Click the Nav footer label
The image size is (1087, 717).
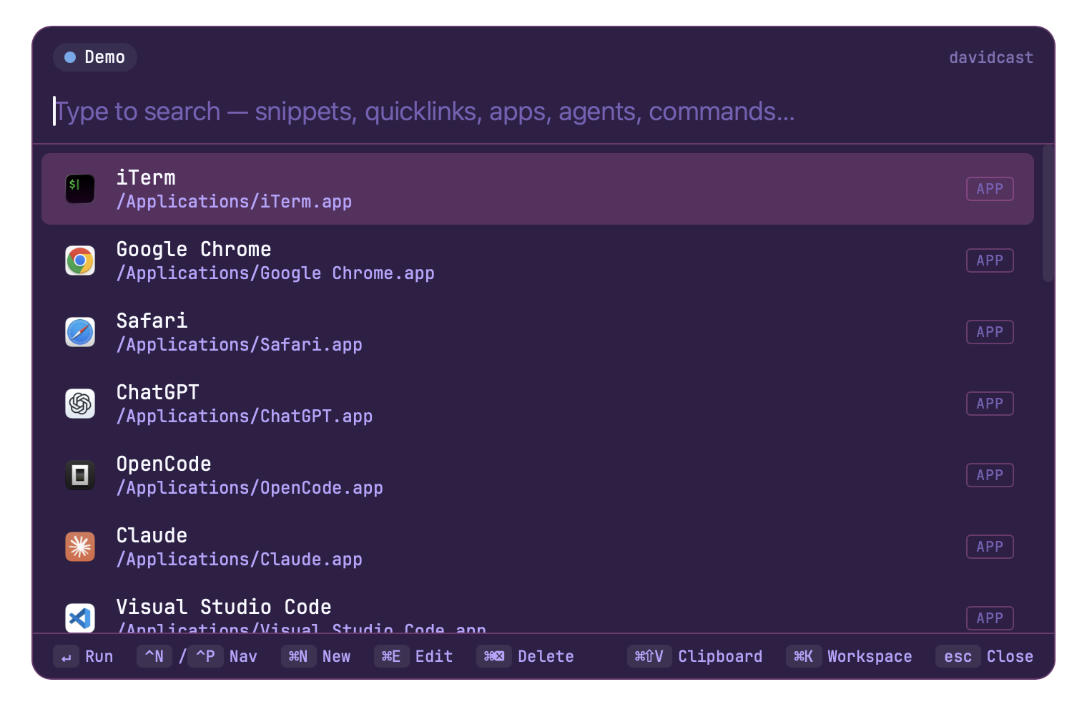point(243,657)
